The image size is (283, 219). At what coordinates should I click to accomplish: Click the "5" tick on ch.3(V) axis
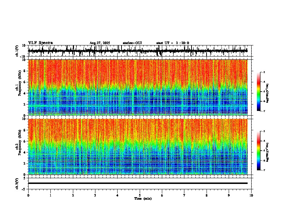(25, 178)
